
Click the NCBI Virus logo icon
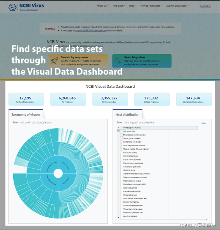pos(13,7)
